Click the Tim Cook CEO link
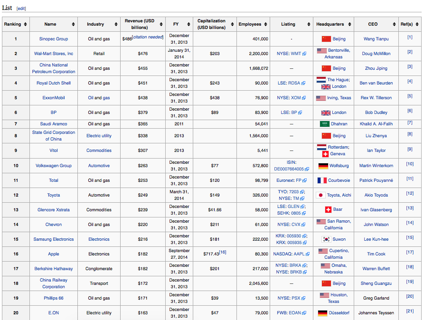The width and height of the screenshot is (424, 320). (x=376, y=254)
